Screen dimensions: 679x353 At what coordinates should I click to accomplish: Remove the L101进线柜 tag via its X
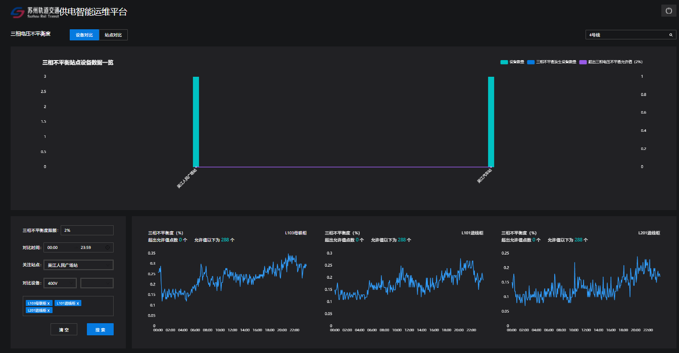click(78, 303)
